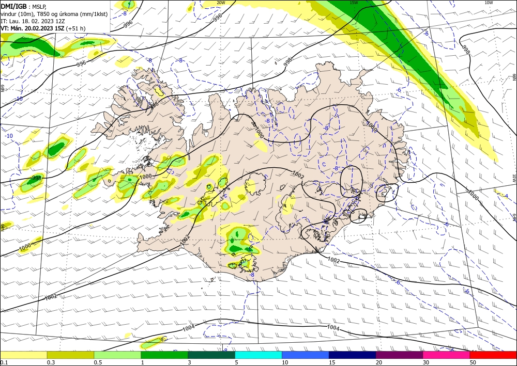This screenshot has width=517, height=366.
Task: Click the olive 0.3 mm legend swatch
Action: click(70, 355)
